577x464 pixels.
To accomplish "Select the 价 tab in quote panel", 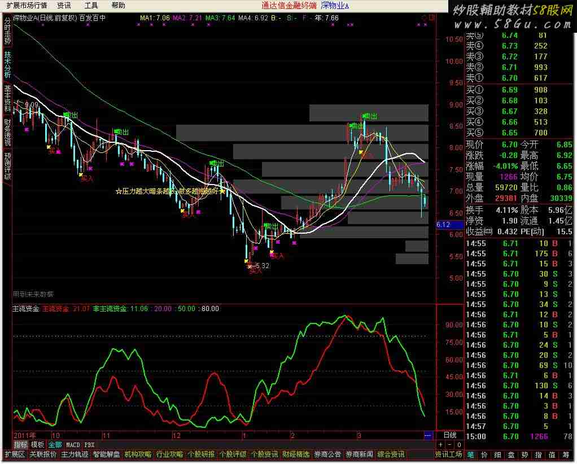I will pyautogui.click(x=484, y=455).
